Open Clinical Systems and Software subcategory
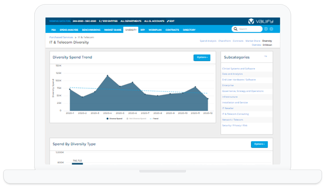This screenshot has height=187, width=325. [x=239, y=69]
